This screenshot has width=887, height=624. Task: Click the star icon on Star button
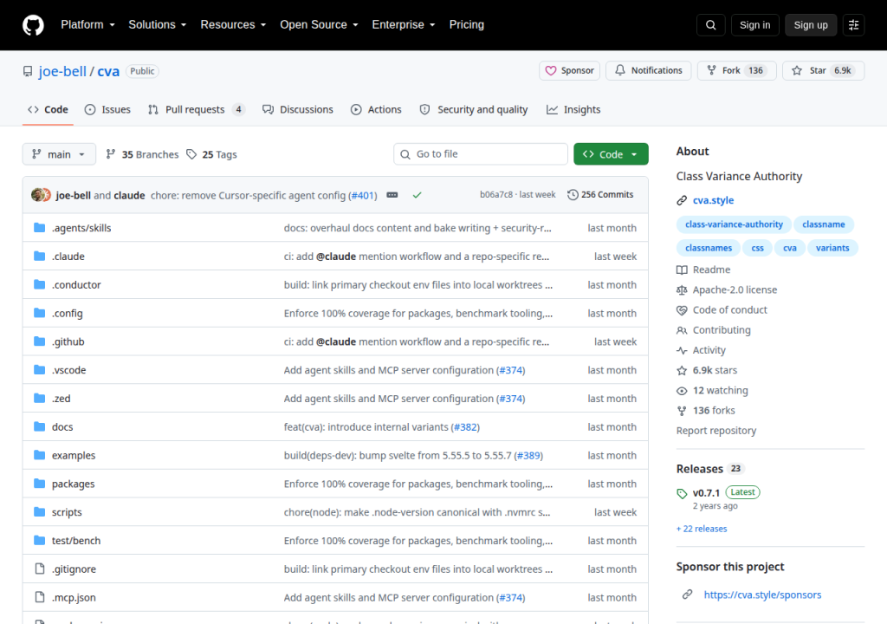pyautogui.click(x=797, y=70)
